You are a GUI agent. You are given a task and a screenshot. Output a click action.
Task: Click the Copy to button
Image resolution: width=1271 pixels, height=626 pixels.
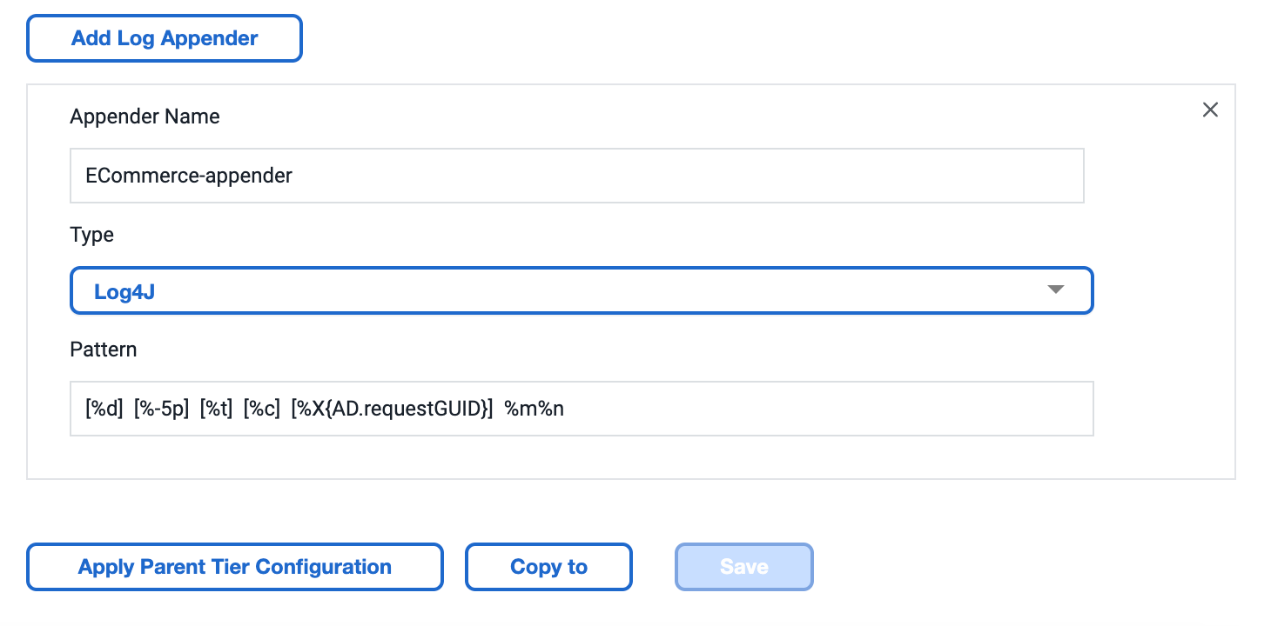click(548, 567)
